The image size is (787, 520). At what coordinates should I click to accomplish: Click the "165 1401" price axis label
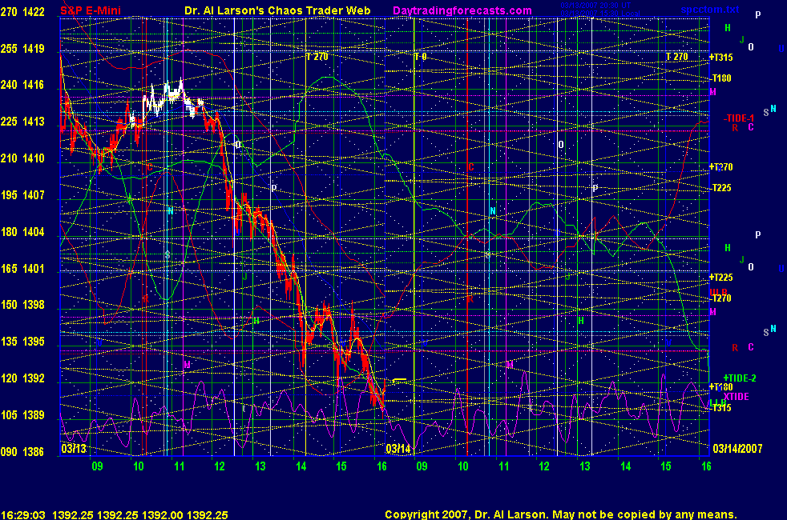[x=22, y=269]
